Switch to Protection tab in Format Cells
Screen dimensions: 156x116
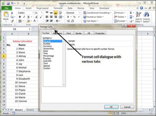pyautogui.click(x=100, y=33)
